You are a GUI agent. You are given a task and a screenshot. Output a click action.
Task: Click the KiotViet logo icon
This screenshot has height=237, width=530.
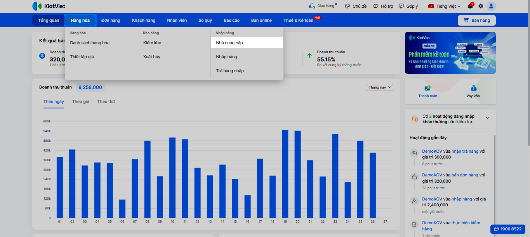[37, 6]
